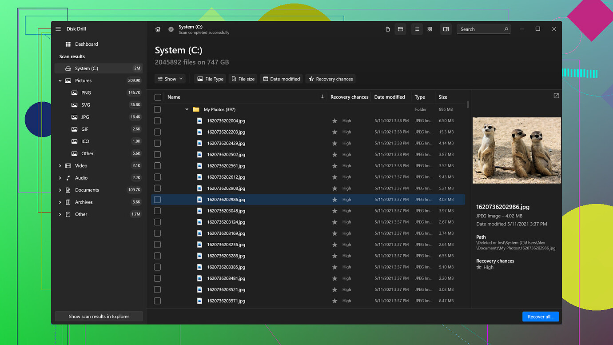The image size is (613, 345).
Task: Select PNG under Pictures
Action: pyautogui.click(x=86, y=93)
